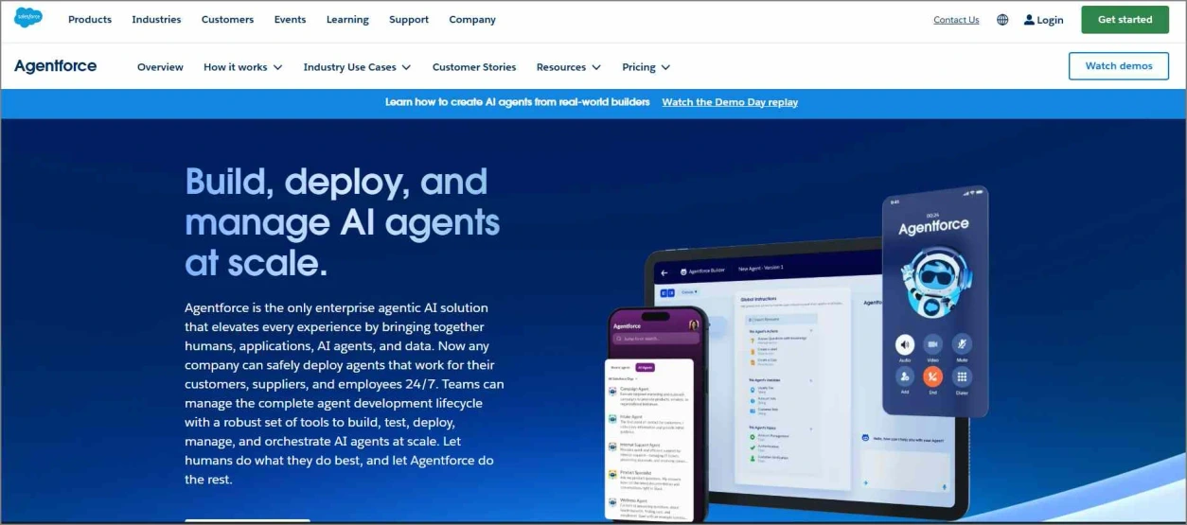Click the Salesforce cloud logo

pyautogui.click(x=28, y=18)
